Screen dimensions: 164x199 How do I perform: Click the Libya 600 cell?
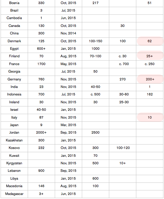click(95, 178)
